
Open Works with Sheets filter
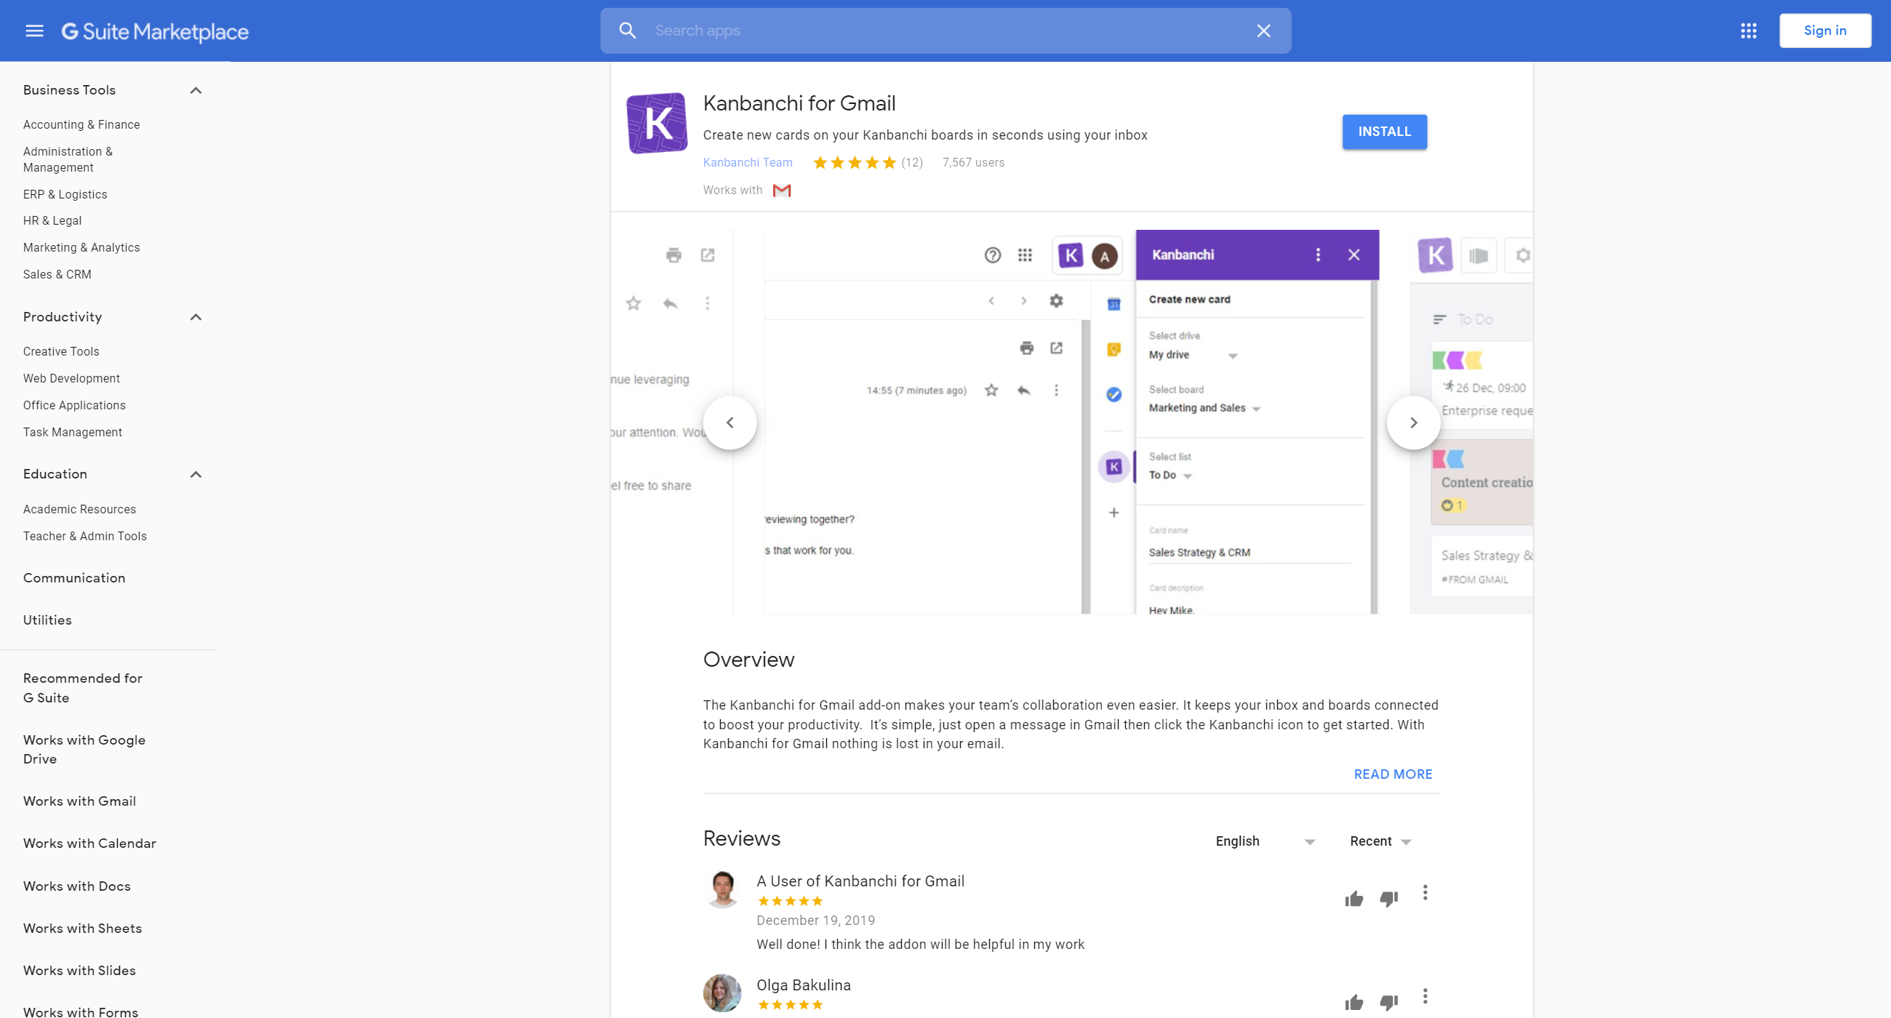click(82, 929)
